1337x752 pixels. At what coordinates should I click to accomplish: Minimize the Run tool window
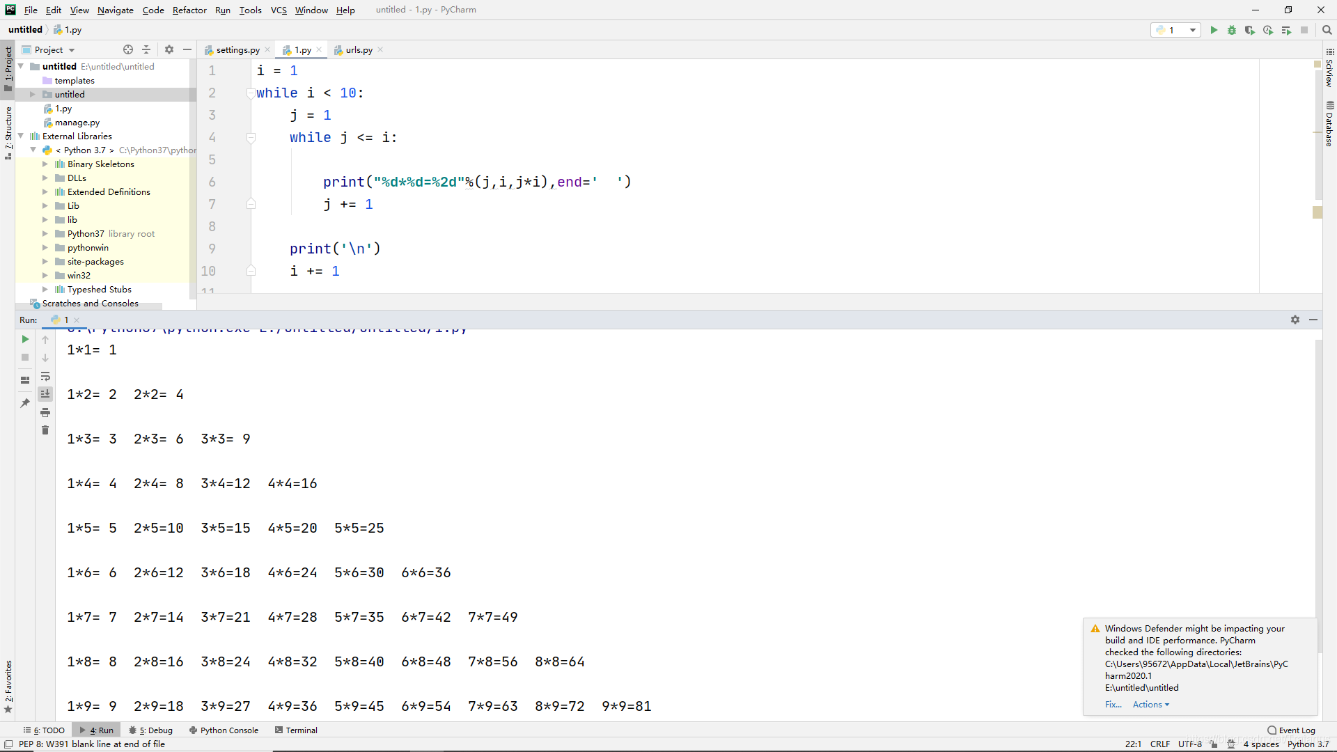point(1313,320)
